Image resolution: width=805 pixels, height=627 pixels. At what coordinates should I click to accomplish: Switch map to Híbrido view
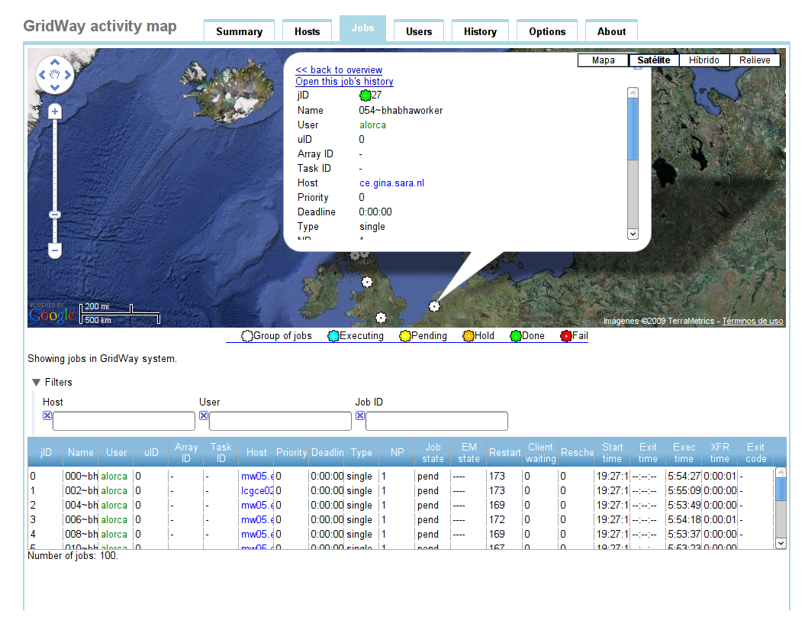click(704, 60)
